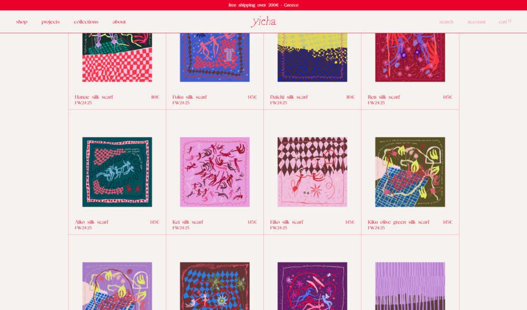The width and height of the screenshot is (527, 310).
Task: Open Hanae silk scarf product title
Action: 94,97
